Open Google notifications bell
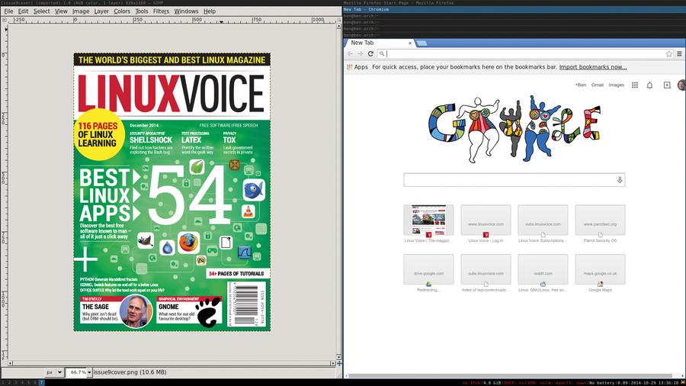686x386 pixels. (649, 85)
